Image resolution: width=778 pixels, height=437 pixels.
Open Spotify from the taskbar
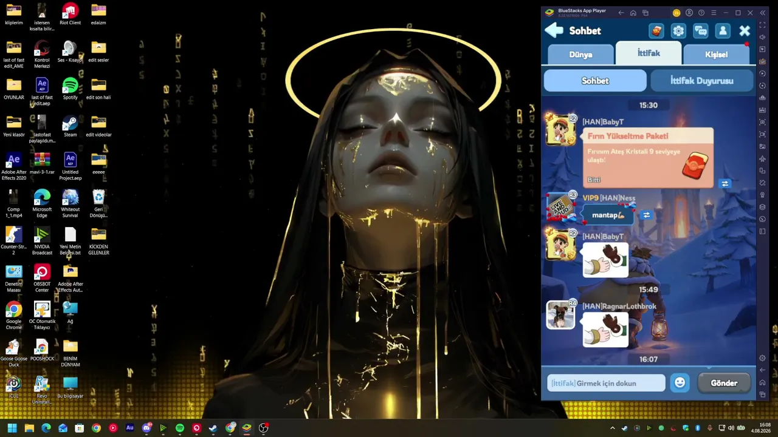click(x=180, y=428)
